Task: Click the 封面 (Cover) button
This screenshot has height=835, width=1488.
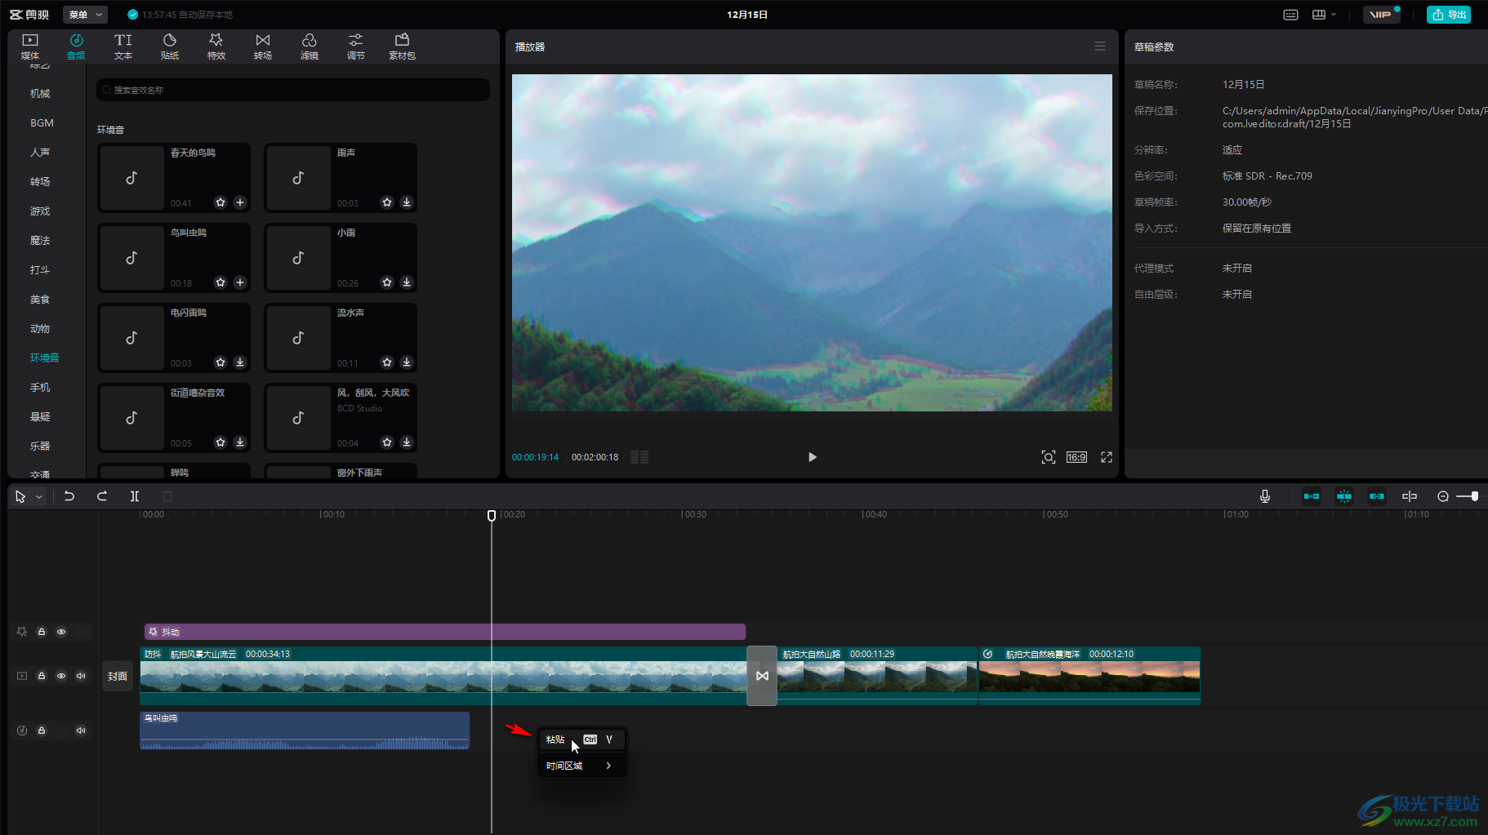Action: point(118,676)
